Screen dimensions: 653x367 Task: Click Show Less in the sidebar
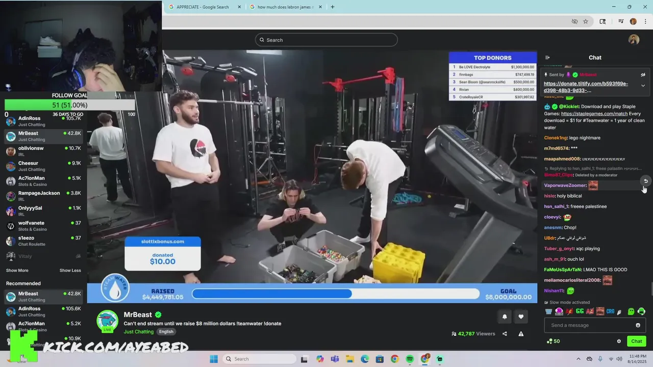point(70,270)
